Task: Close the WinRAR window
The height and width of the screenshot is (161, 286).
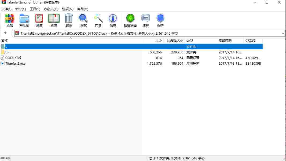Action: coord(279,2)
